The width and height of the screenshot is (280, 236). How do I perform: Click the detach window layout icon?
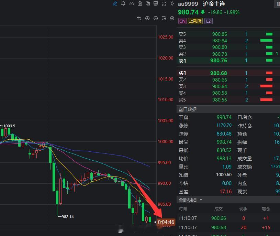click(x=164, y=18)
